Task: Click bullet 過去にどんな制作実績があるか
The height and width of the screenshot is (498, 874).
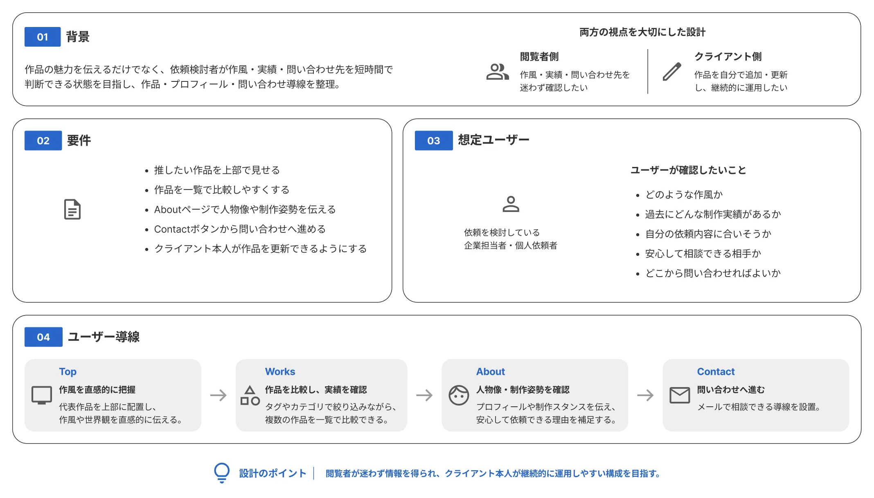Action: pos(713,214)
